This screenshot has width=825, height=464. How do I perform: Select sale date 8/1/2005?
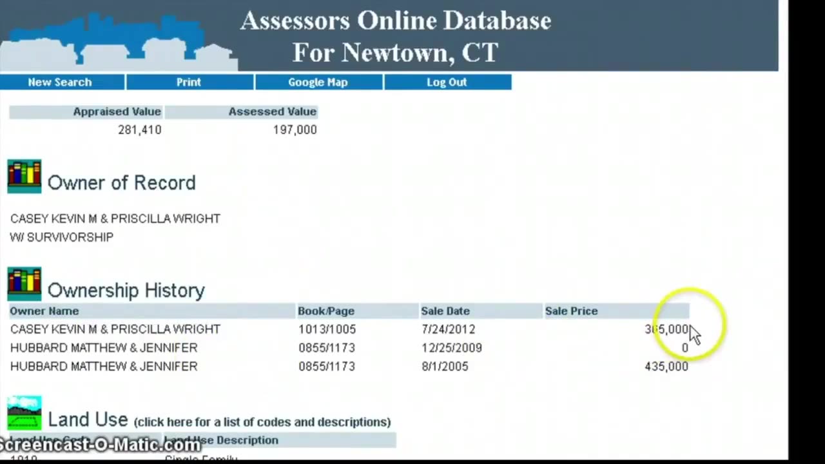[445, 367]
